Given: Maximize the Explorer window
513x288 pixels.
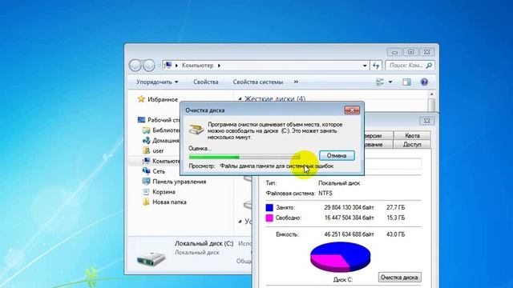Looking at the screenshot, I should (410, 52).
